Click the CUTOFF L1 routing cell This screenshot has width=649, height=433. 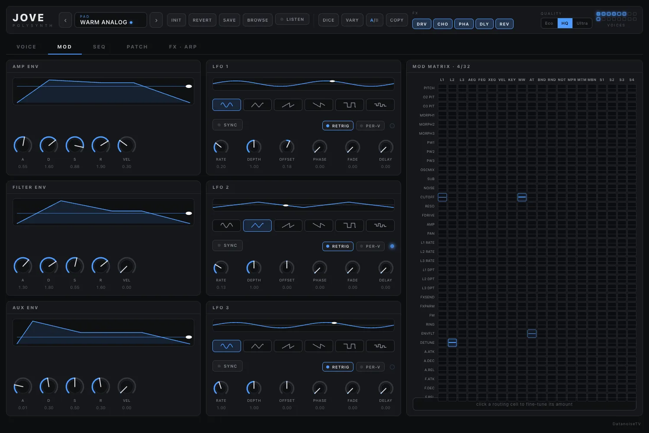[x=442, y=197]
